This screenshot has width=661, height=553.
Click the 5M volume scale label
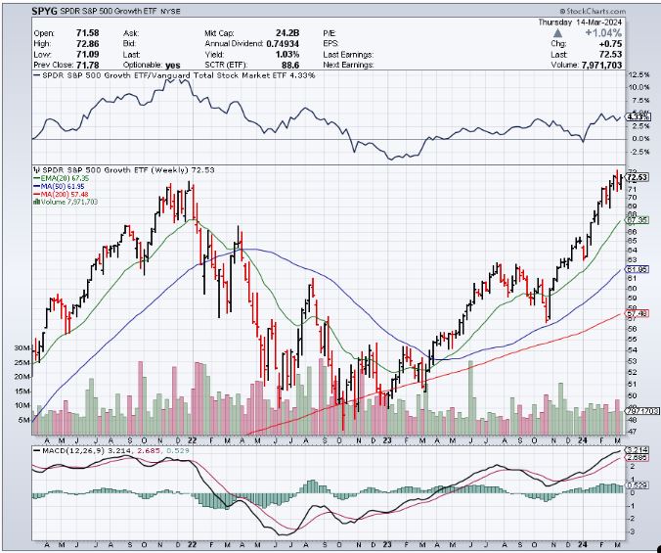tap(24, 420)
